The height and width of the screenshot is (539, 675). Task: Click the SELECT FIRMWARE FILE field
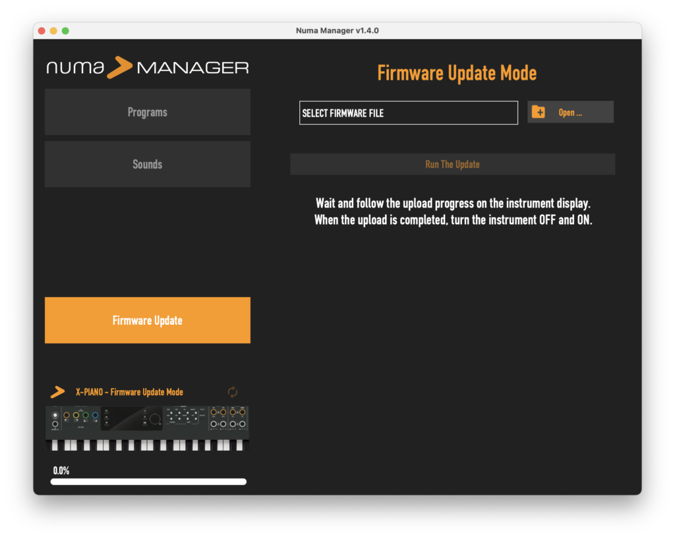tap(408, 112)
